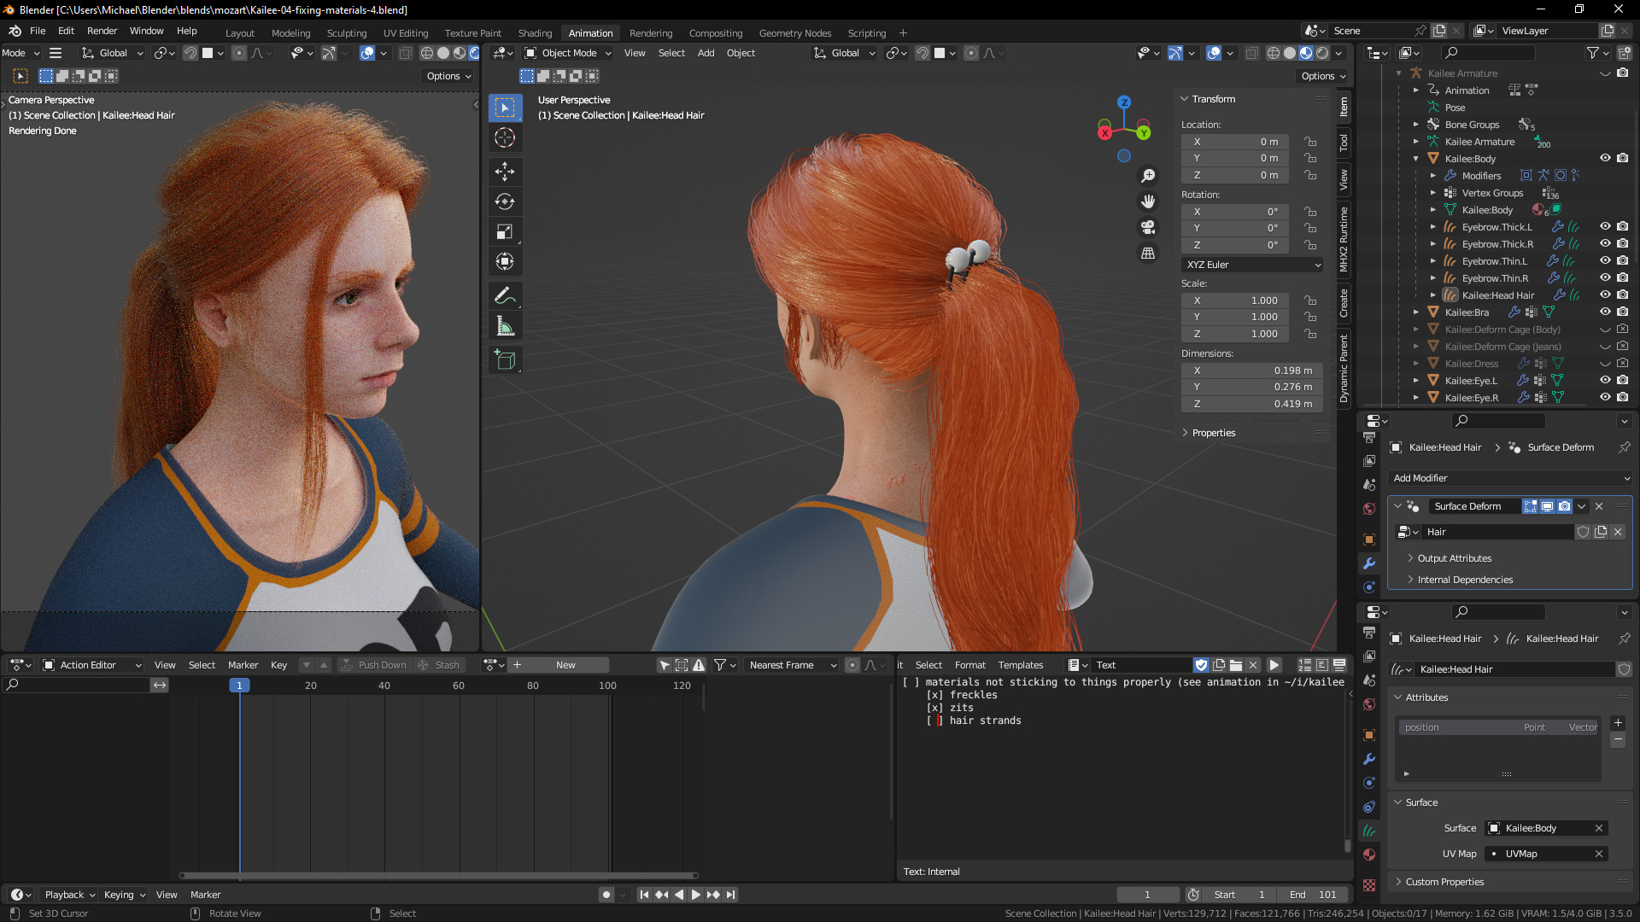Switch to the Shading workspace tab

535,33
